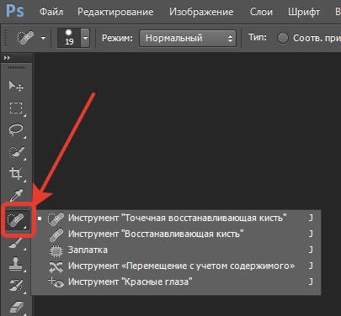
Task: Click the tools panel grip handle
Action: [x=16, y=68]
